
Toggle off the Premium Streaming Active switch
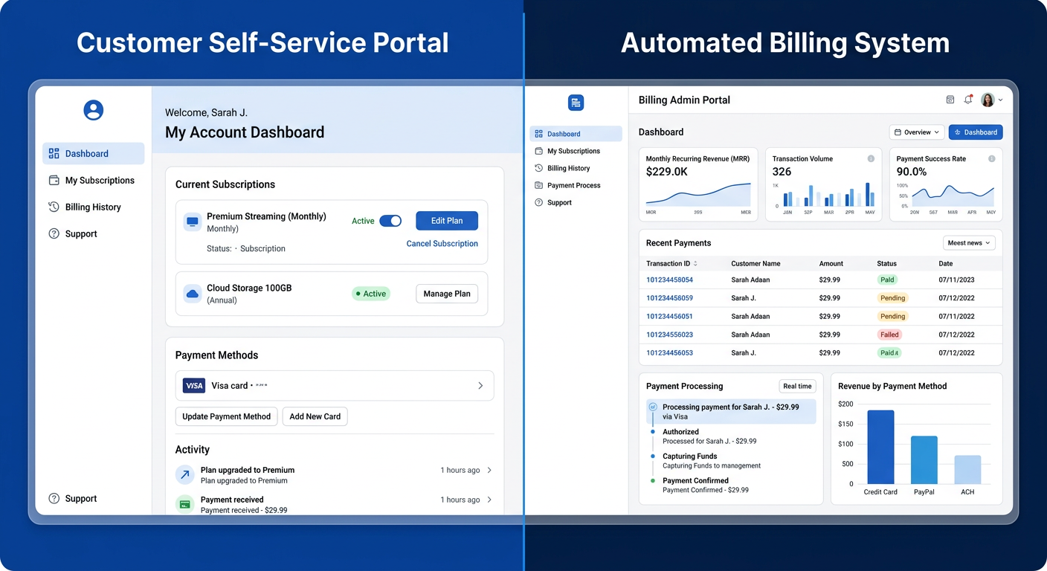pyautogui.click(x=390, y=220)
